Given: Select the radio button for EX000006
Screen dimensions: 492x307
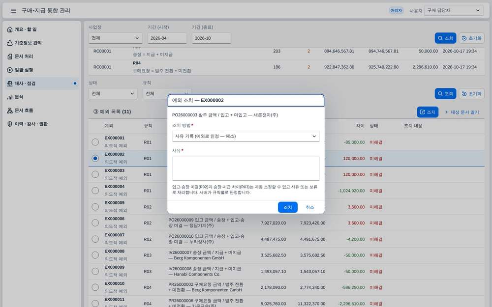Looking at the screenshot, I should coord(95,223).
